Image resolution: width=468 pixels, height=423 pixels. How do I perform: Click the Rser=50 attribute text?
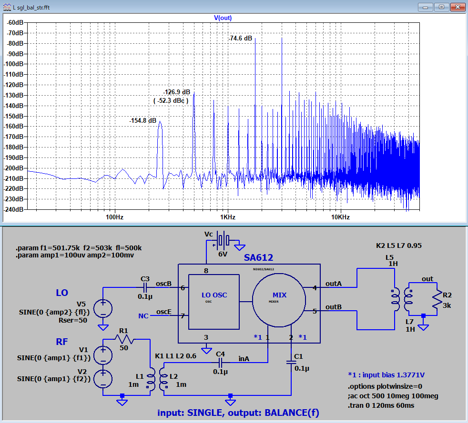click(x=73, y=321)
